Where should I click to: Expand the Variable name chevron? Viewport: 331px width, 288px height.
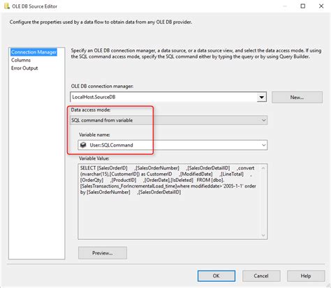tap(264, 145)
